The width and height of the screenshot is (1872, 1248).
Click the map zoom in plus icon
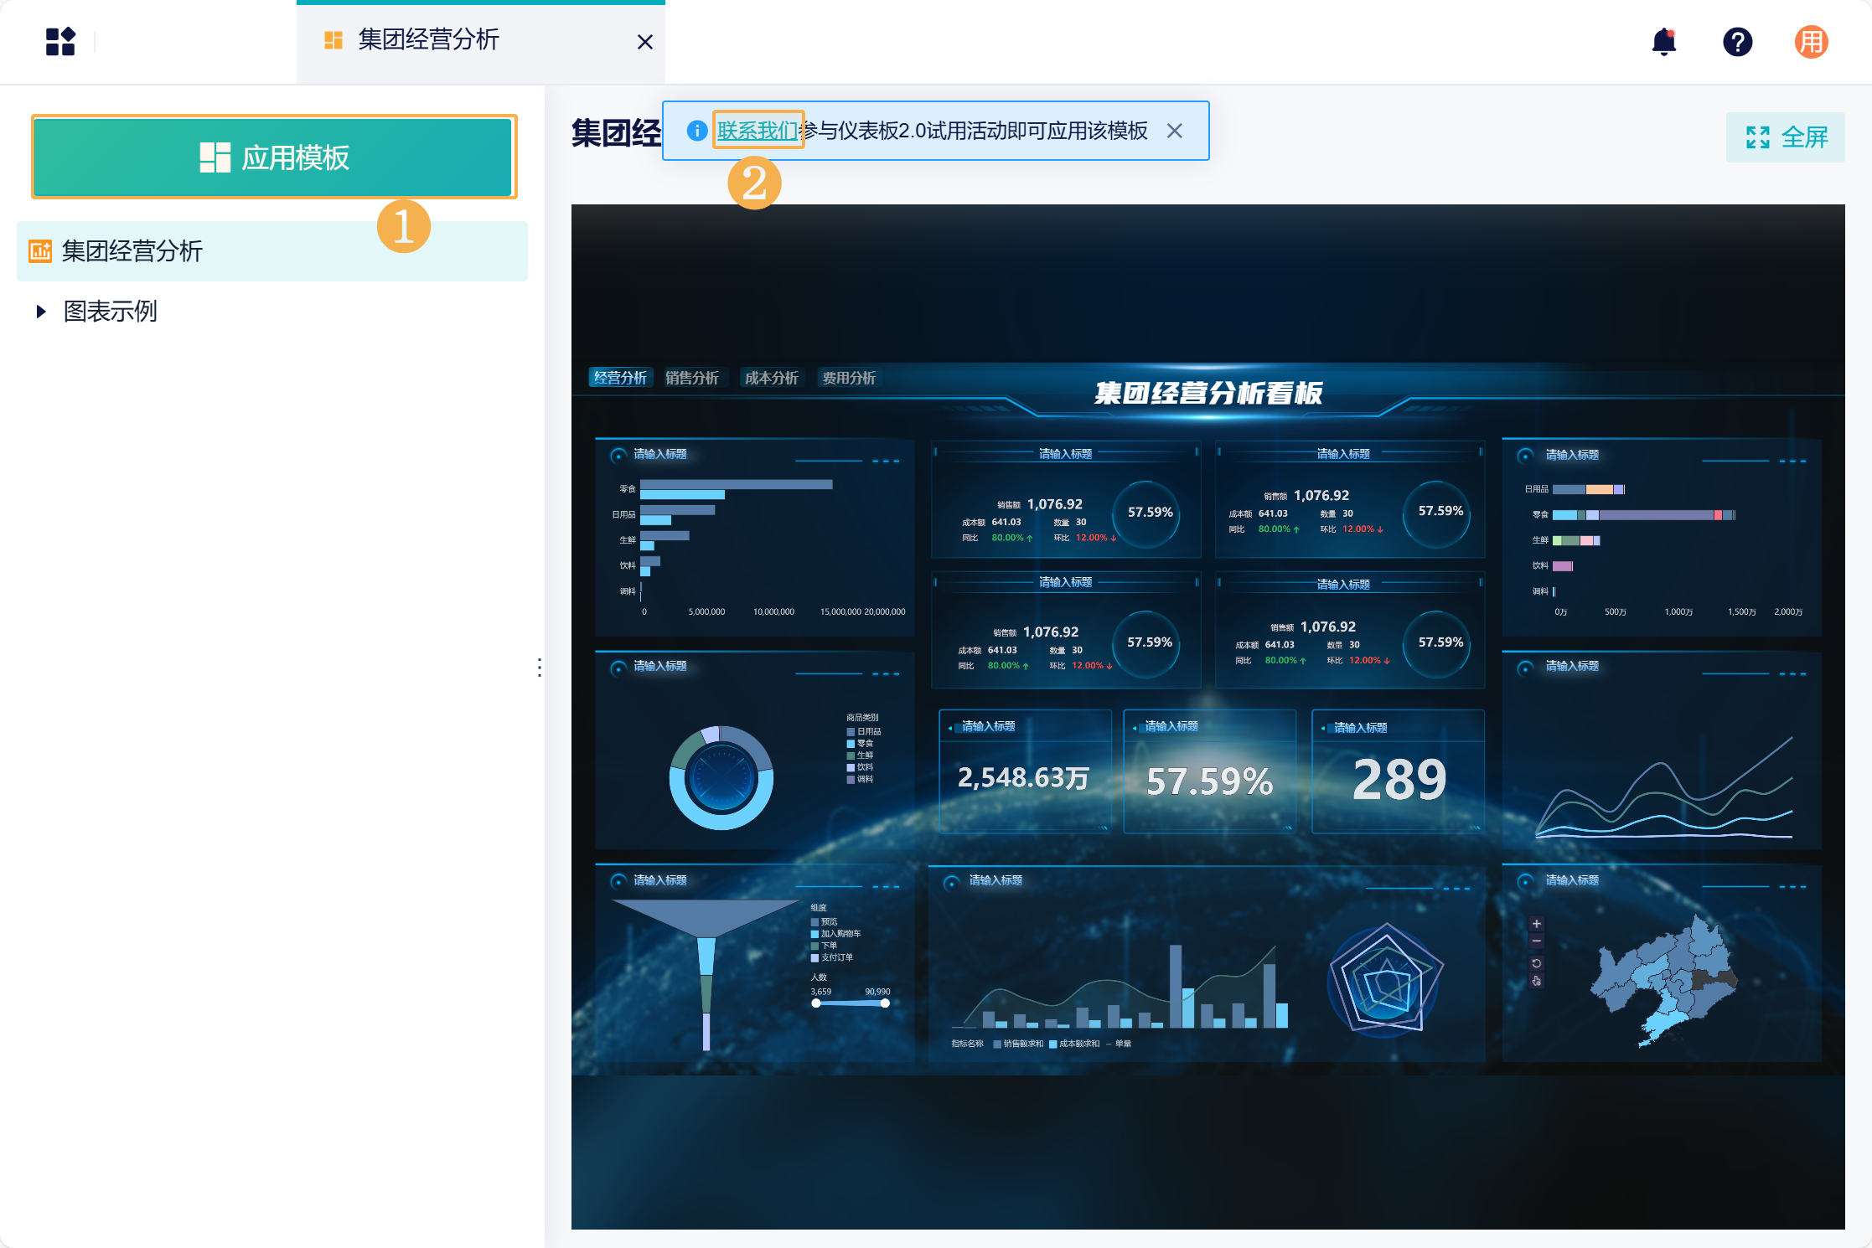1536,924
